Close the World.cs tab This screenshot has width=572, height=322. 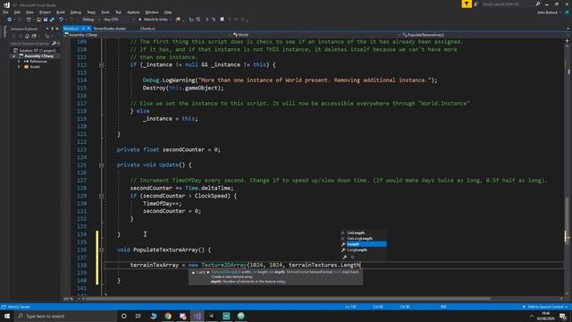[88, 28]
